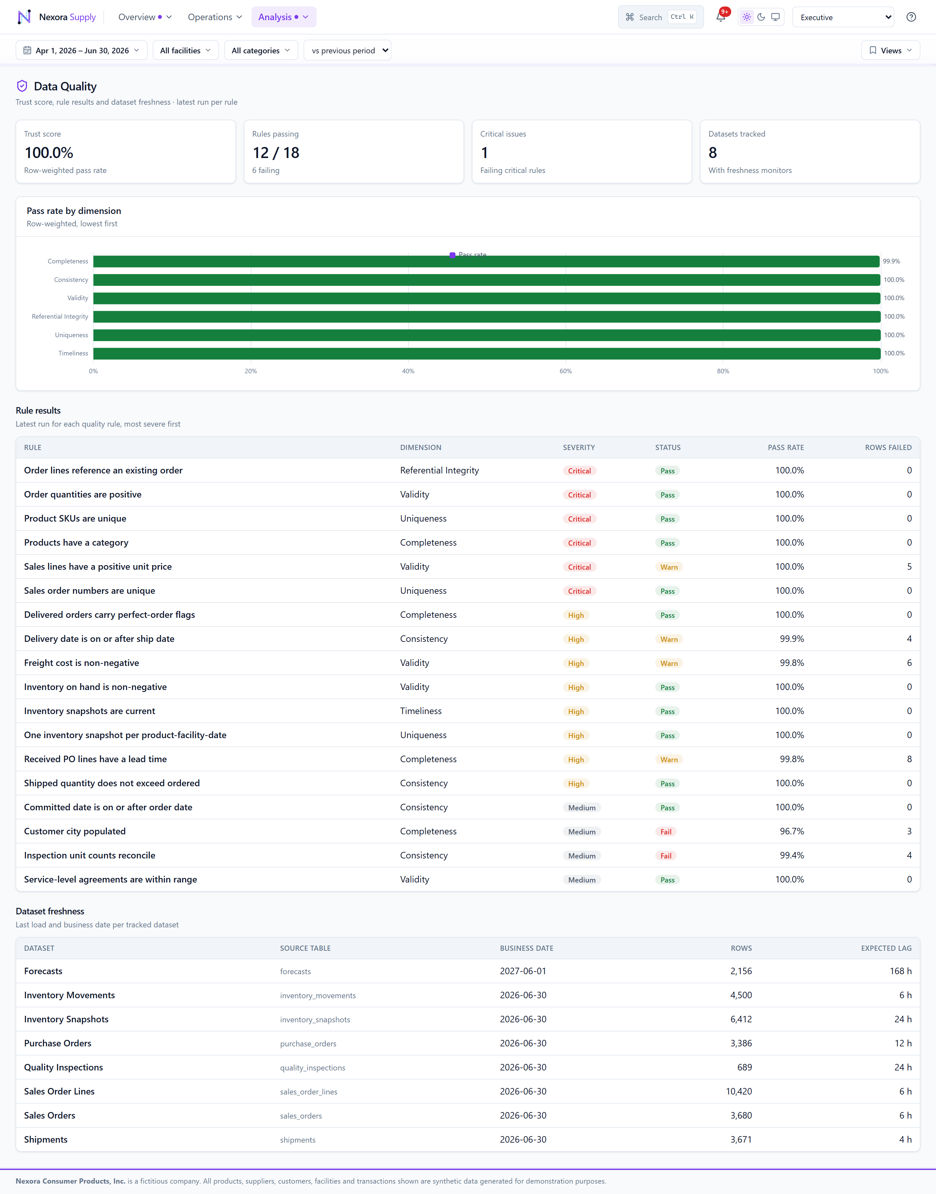Image resolution: width=936 pixels, height=1194 pixels.
Task: Open the help question-mark icon
Action: coord(911,17)
